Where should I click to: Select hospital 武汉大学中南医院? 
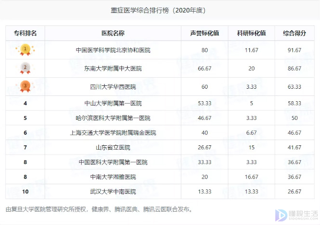(113, 191)
